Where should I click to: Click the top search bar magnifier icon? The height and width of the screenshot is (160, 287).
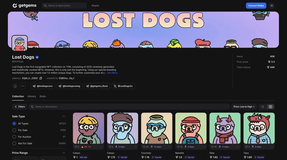pos(45,6)
